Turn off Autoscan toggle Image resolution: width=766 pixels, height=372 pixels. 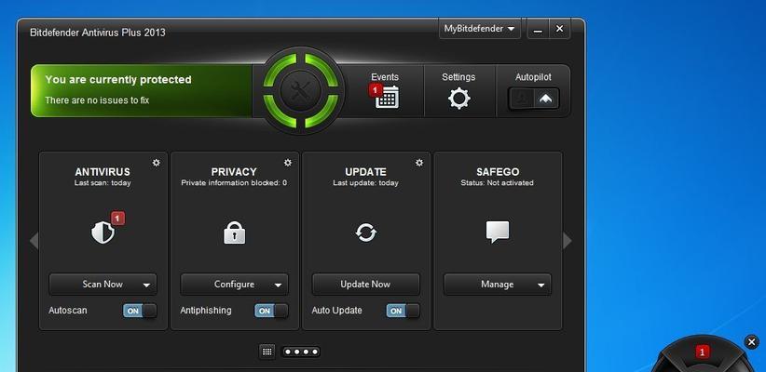(140, 311)
